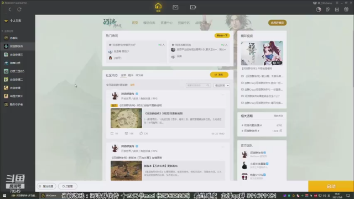Click the yellow button in 热门房间 panel
354x199 pixels.
click(x=222, y=35)
